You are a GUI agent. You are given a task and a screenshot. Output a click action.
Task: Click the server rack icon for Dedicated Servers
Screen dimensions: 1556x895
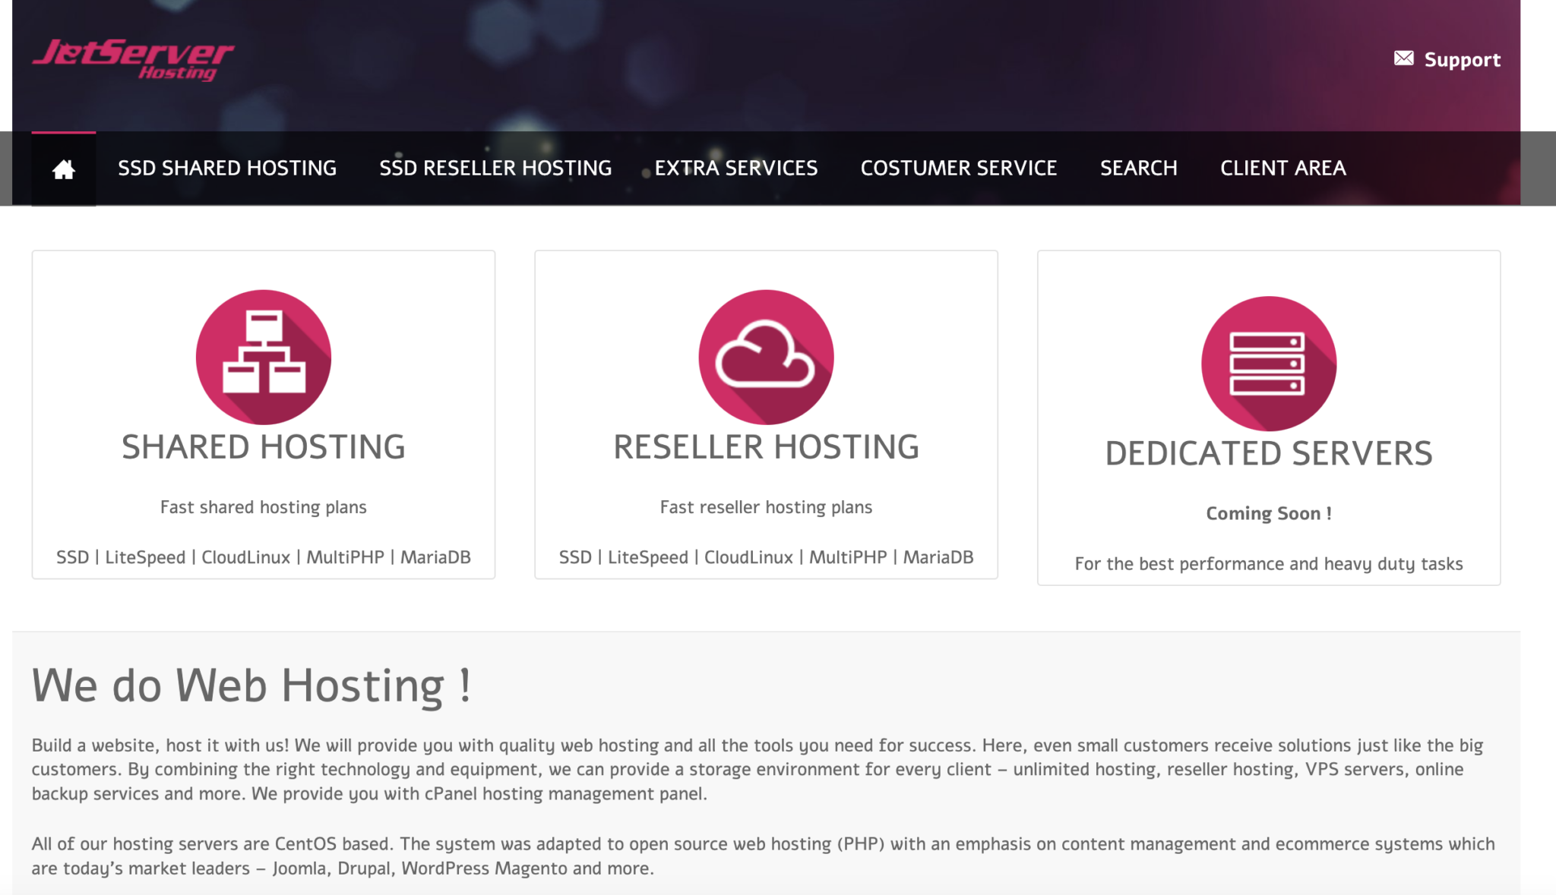(1267, 363)
